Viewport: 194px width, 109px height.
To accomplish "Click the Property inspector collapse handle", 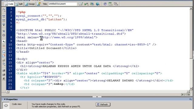I will click(x=97, y=97).
